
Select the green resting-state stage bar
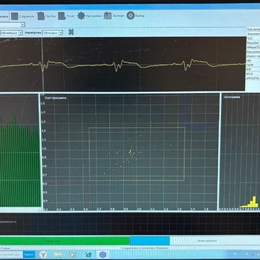[x=64, y=241]
